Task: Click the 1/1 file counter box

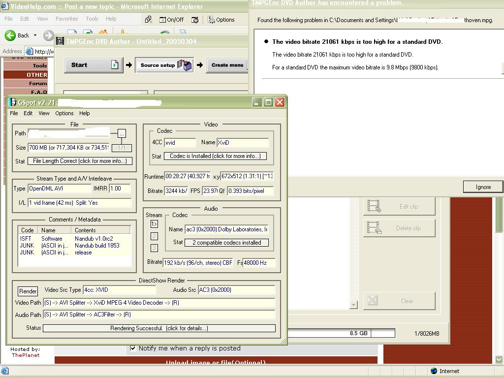Action: point(122,148)
